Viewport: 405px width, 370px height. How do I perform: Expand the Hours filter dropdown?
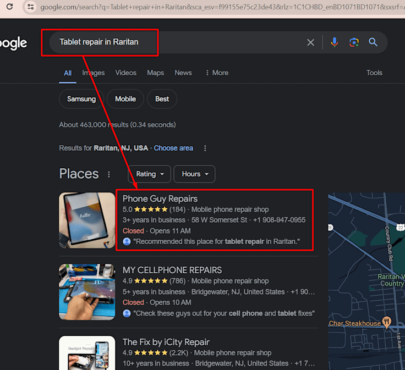pos(194,174)
